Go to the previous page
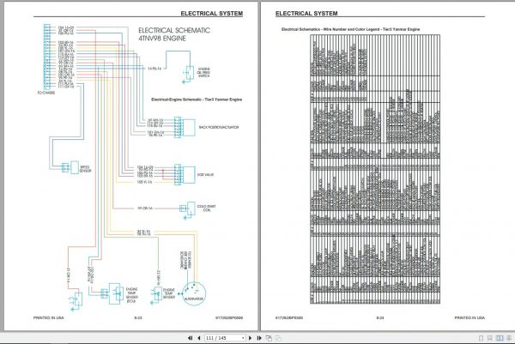 (199, 338)
